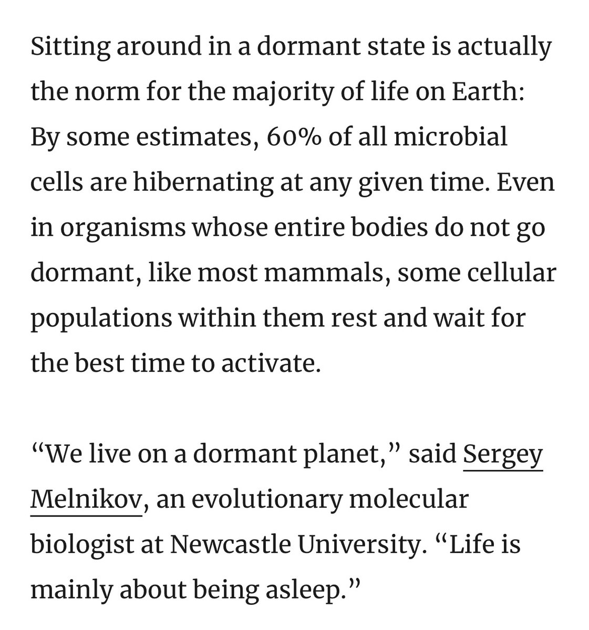Click the underlined surname "Melnikov"
Screen dimensions: 589x630
coord(86,499)
